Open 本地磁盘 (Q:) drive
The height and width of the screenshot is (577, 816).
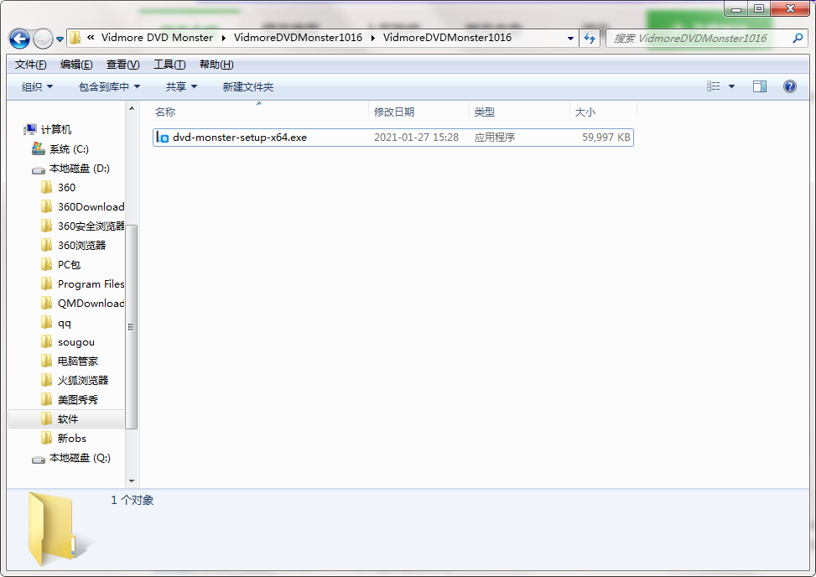80,458
